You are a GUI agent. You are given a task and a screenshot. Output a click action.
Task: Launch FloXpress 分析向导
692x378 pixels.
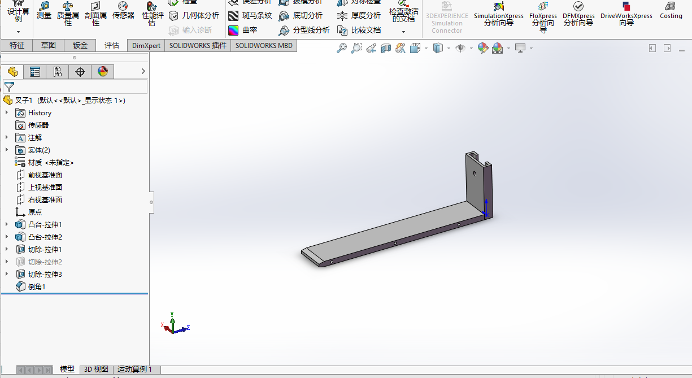543,16
